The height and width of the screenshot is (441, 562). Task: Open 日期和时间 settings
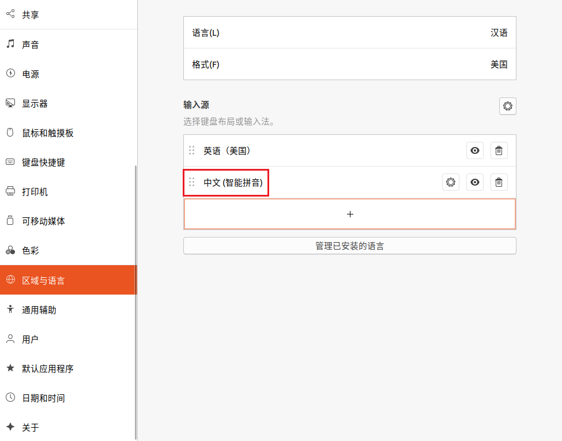point(43,398)
